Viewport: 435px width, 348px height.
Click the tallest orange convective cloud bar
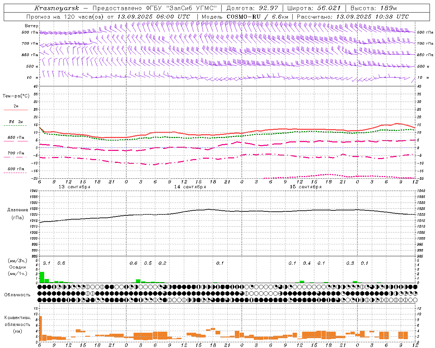40,329
